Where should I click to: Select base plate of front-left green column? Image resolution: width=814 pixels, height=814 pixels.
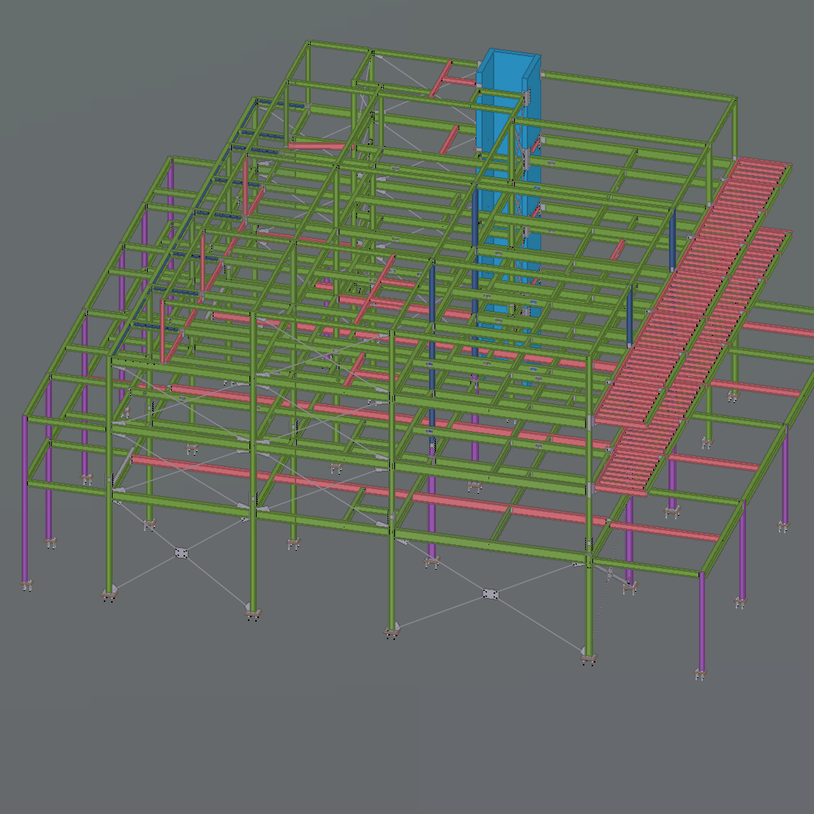[110, 594]
